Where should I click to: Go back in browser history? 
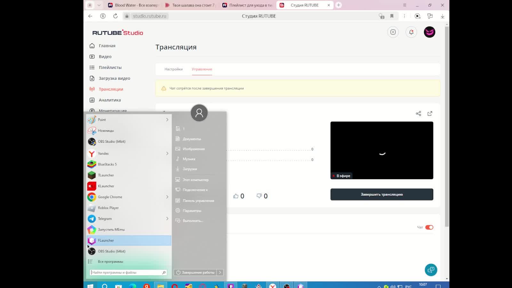[90, 16]
